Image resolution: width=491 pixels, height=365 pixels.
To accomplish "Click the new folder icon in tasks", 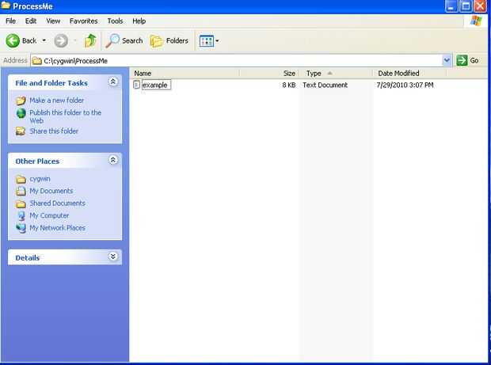I will (21, 101).
